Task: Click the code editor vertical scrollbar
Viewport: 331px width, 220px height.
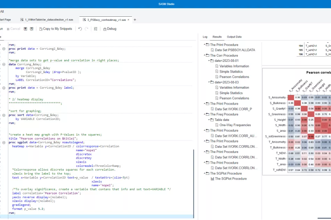Action: 194,184
